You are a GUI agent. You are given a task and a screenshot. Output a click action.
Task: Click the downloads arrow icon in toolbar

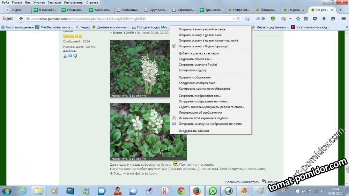pos(324,19)
